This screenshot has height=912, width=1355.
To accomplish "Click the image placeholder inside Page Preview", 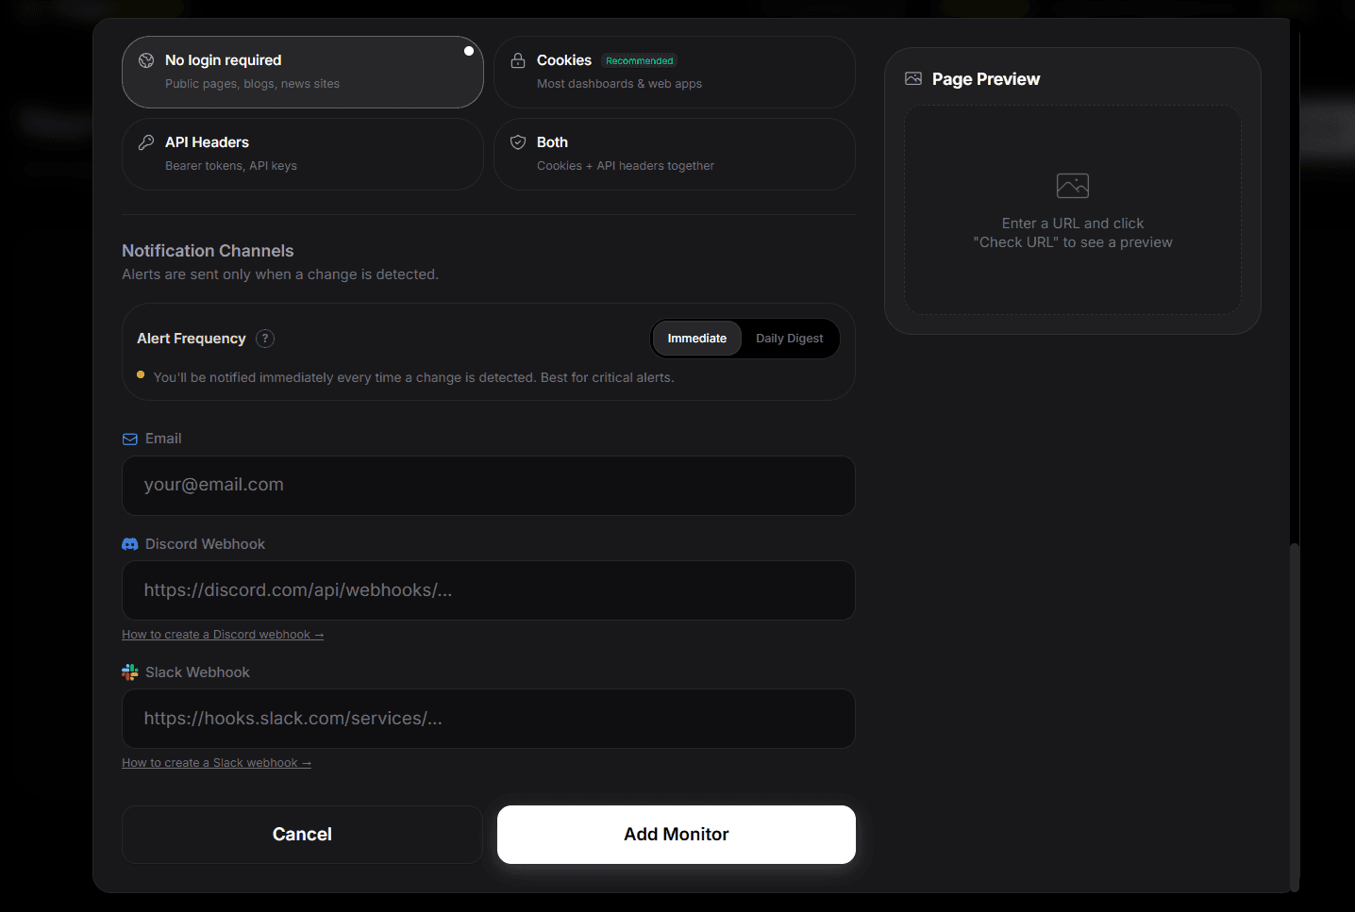I will tap(1072, 186).
